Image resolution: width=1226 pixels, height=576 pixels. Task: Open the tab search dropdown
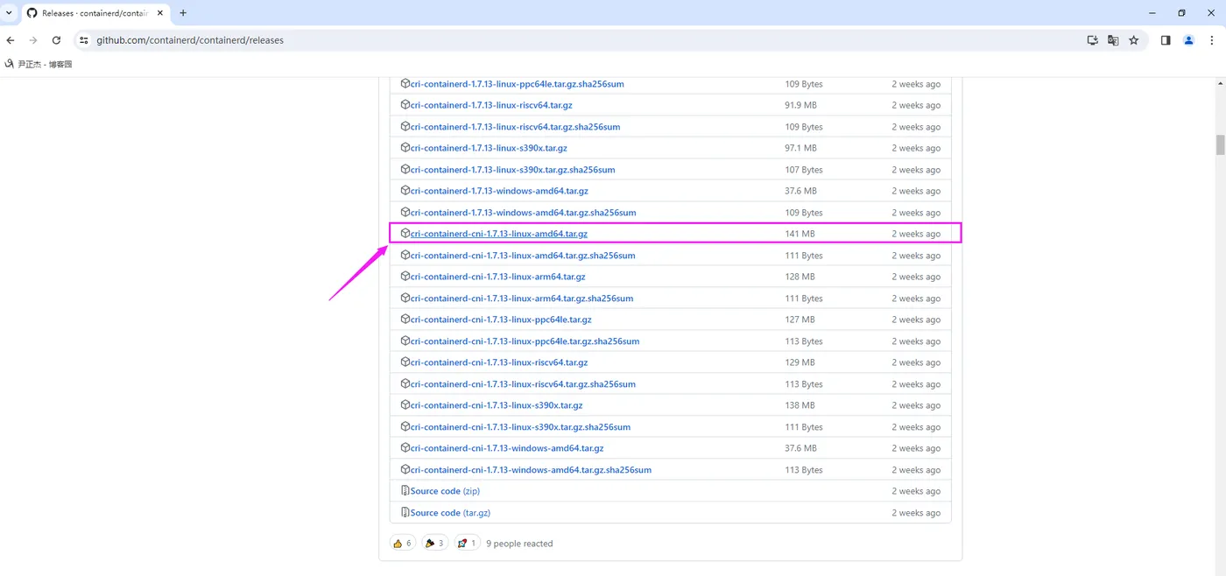(x=9, y=13)
